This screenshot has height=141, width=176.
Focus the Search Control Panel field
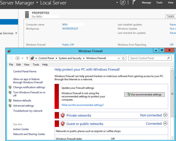pyautogui.click(x=150, y=58)
